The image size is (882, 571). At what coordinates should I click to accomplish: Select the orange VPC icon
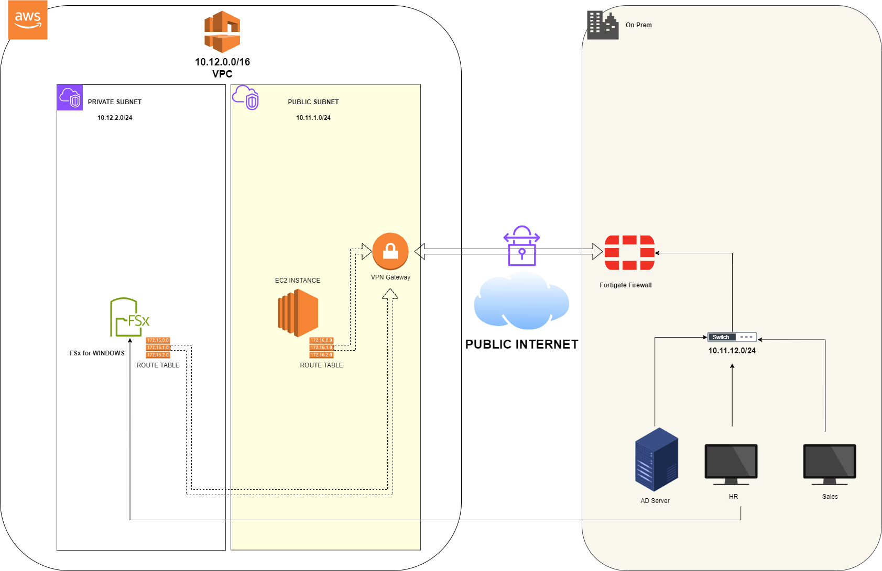coord(222,31)
